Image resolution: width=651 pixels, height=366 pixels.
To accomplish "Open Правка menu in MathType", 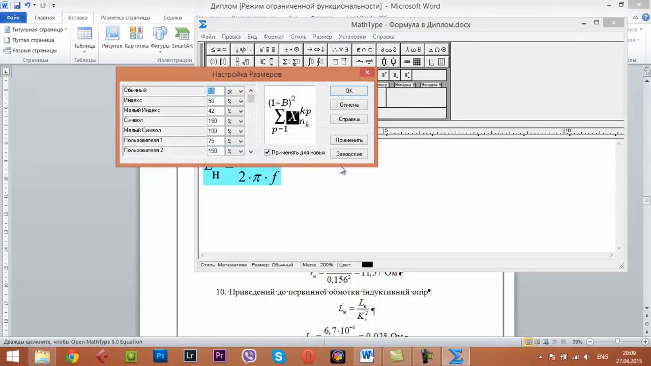I will pyautogui.click(x=231, y=37).
